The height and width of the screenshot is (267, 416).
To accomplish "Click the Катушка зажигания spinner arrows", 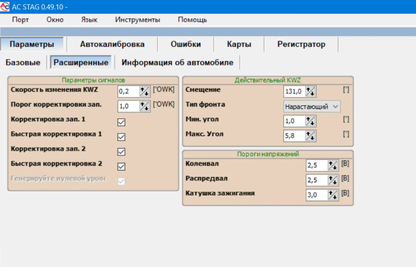I will [333, 195].
